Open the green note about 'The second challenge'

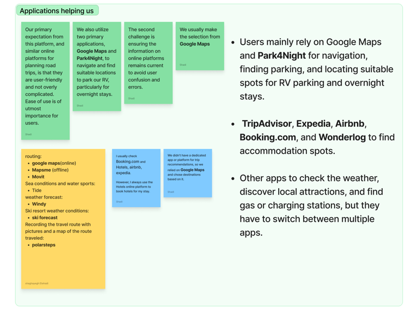pyautogui.click(x=148, y=63)
